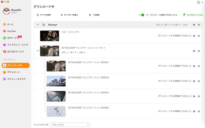Click the S01E01 episode thumbnail
This screenshot has height=128, width=205.
56,66
